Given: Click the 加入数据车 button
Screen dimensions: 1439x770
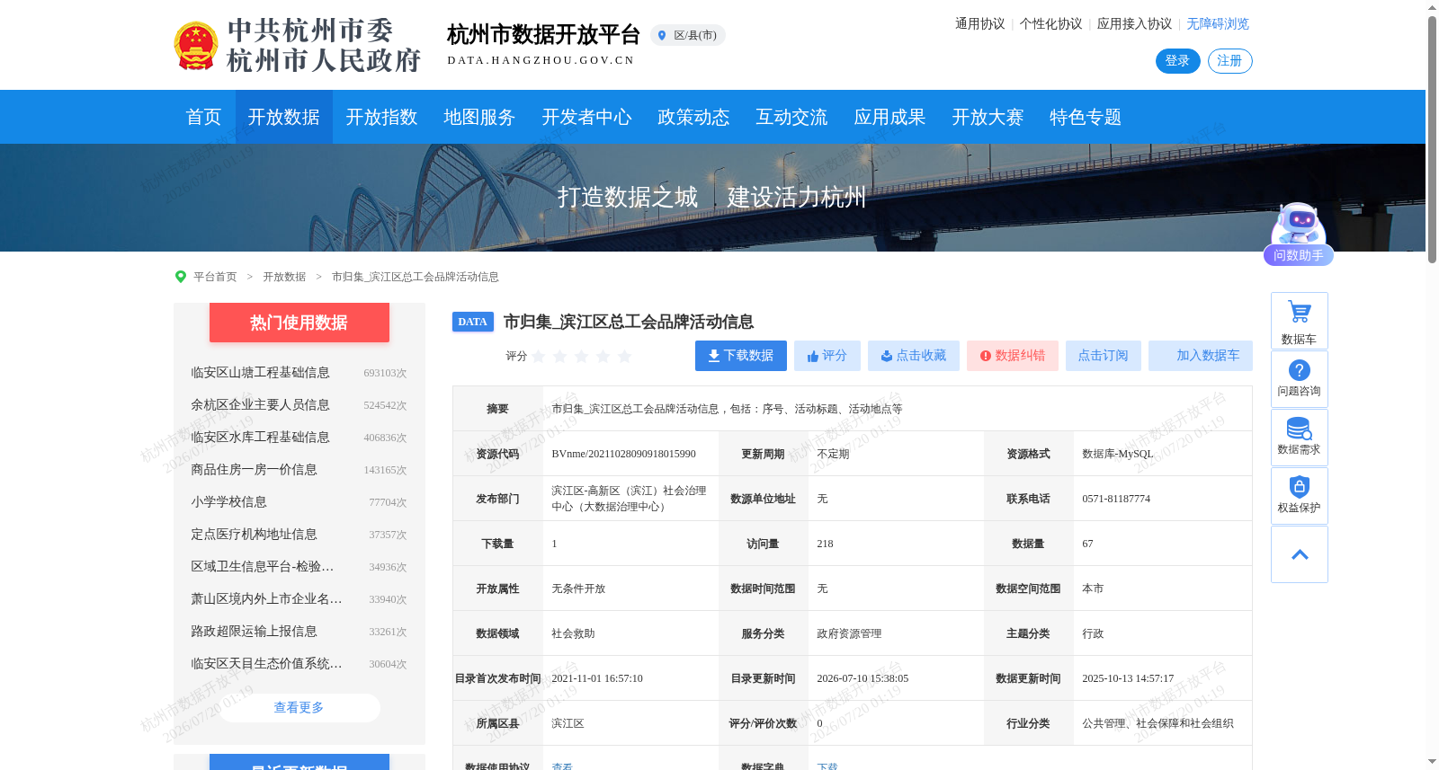Looking at the screenshot, I should tap(1201, 356).
